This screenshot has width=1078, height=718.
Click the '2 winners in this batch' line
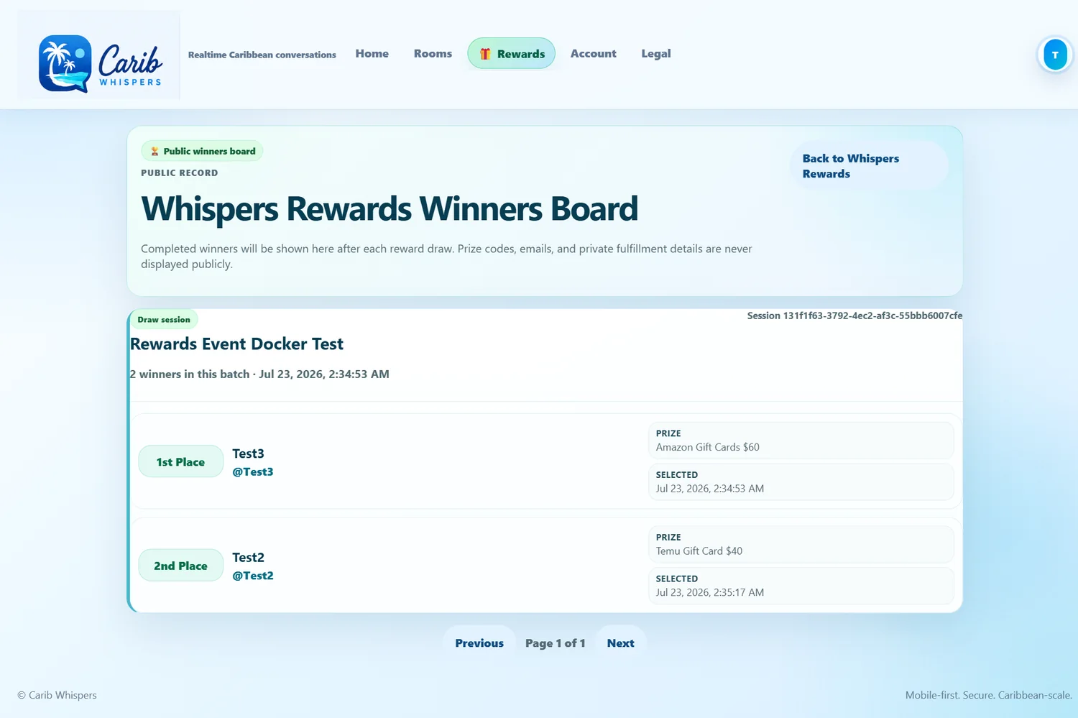(x=259, y=374)
